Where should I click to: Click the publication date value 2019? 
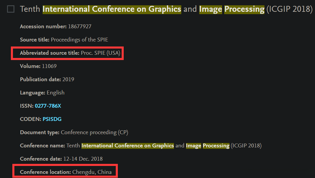tap(68, 79)
